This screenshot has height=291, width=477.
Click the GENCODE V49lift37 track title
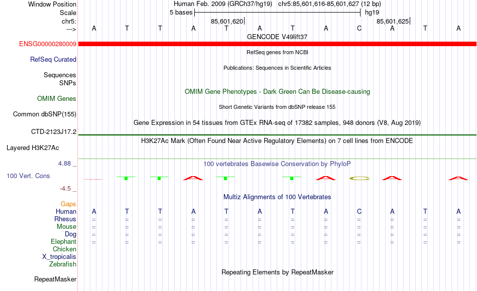click(277, 37)
